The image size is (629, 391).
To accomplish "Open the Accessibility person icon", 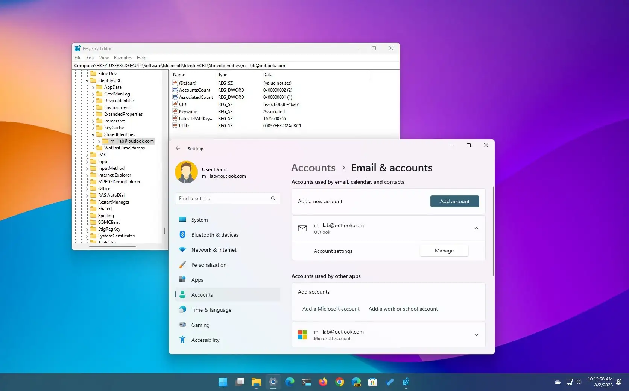I will pos(183,340).
